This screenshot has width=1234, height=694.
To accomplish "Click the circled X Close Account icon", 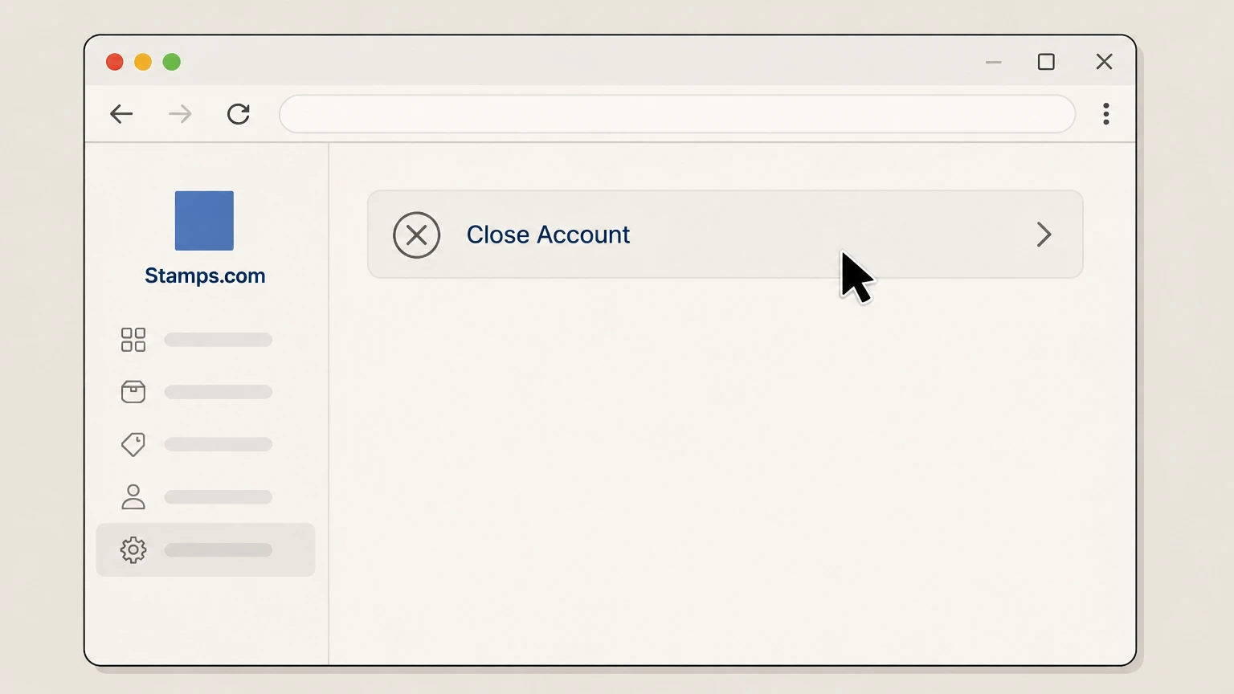I will [416, 235].
